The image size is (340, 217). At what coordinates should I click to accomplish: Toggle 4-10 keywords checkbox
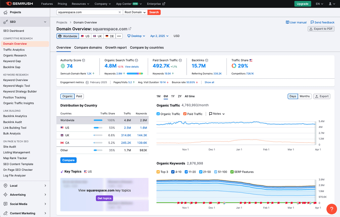pyautogui.click(x=173, y=172)
